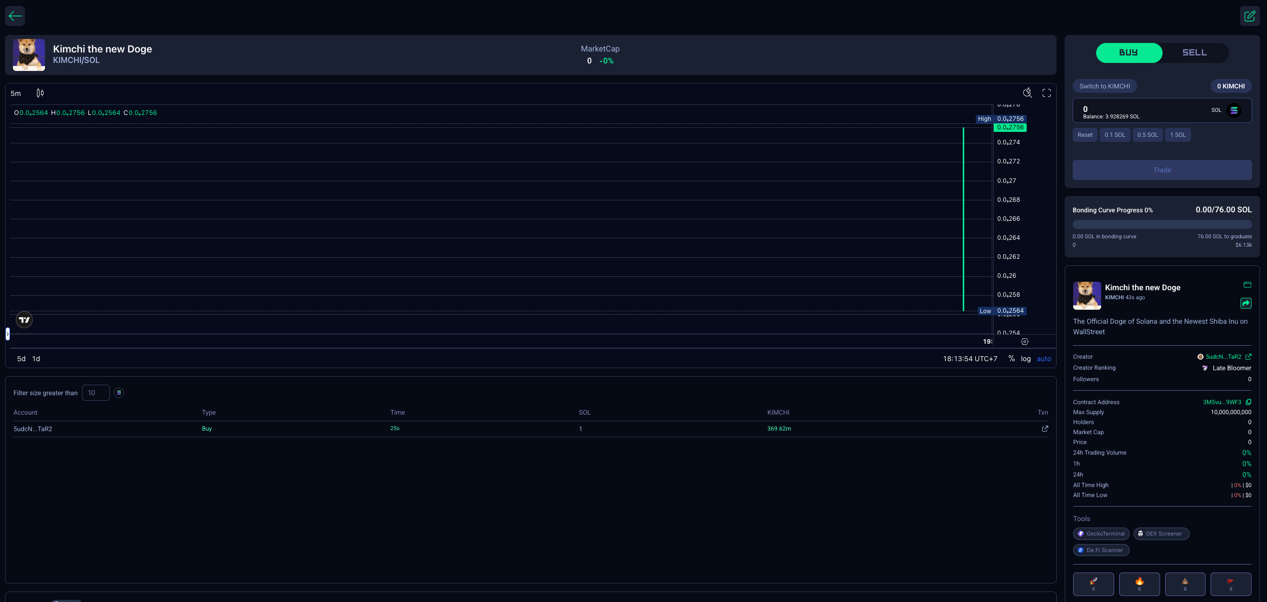1267x602 pixels.
Task: Open the 5m timeframe dropdown
Action: pos(16,93)
